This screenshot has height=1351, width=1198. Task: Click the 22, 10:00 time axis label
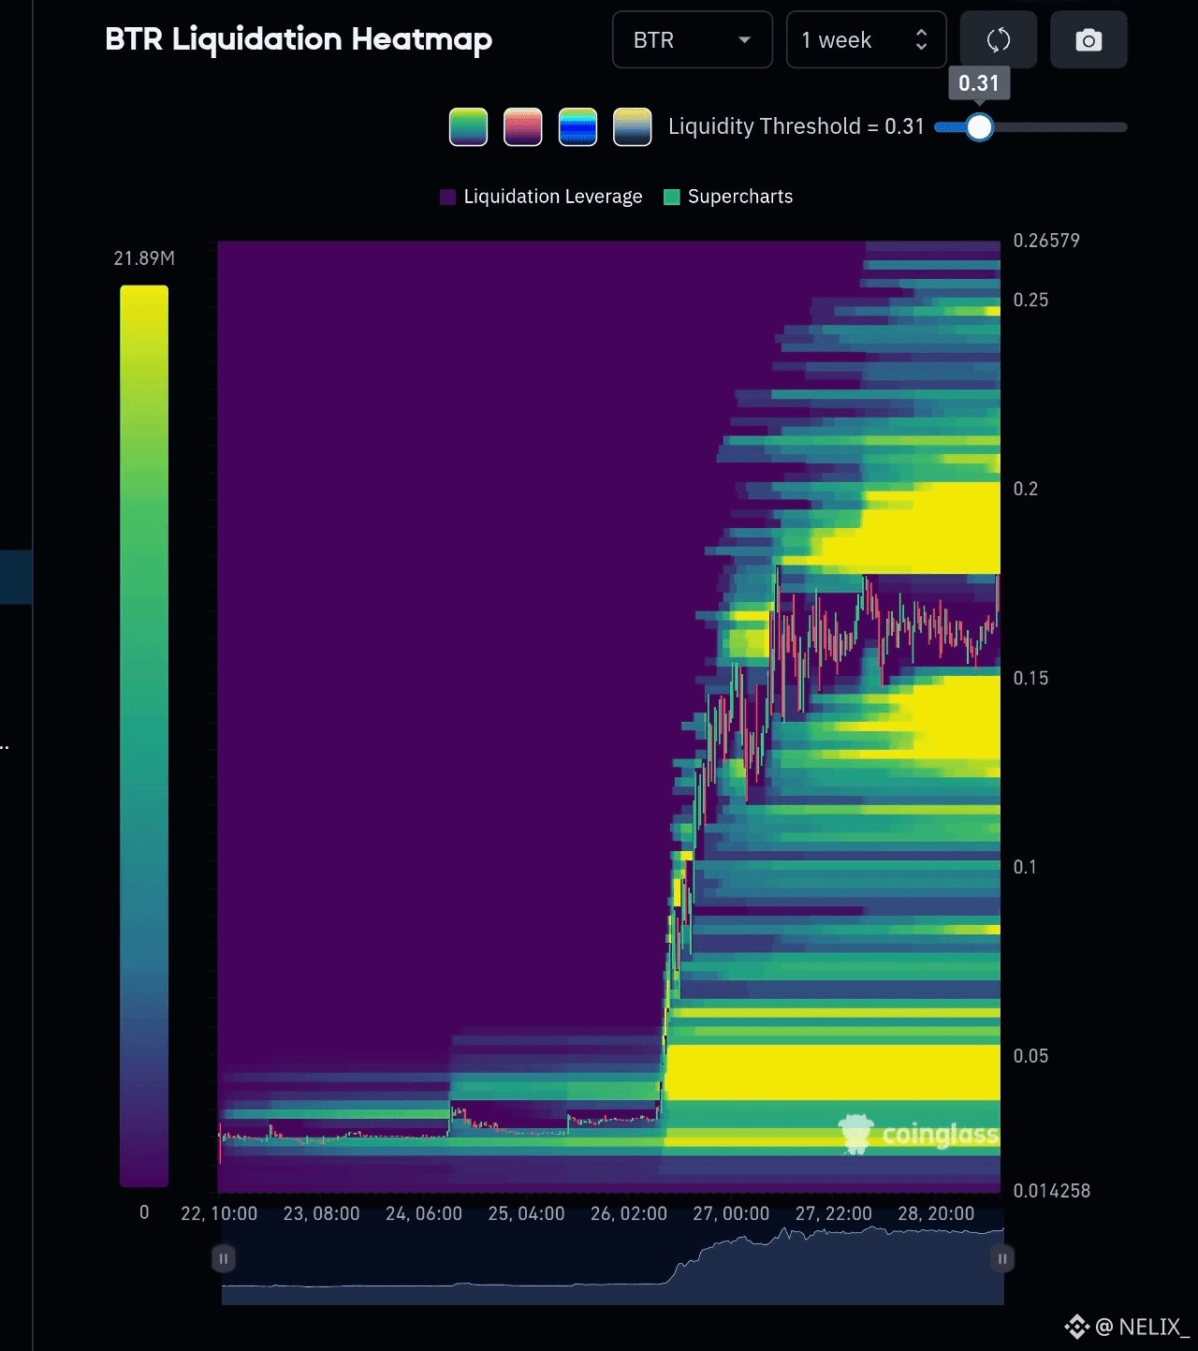[219, 1213]
